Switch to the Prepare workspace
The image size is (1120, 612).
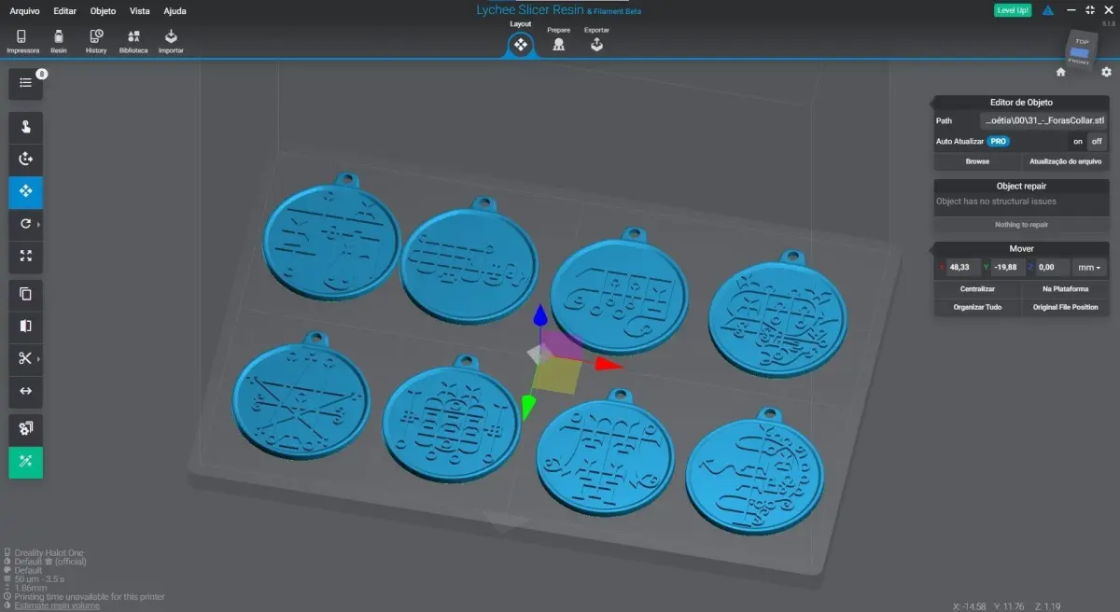(x=559, y=40)
